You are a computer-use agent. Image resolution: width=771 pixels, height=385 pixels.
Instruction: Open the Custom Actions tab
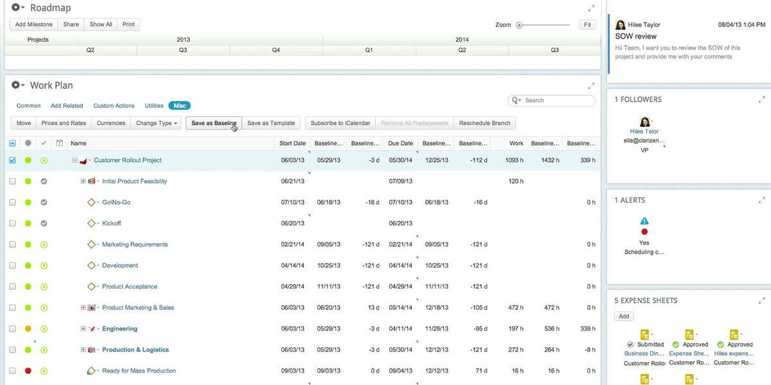coord(114,106)
